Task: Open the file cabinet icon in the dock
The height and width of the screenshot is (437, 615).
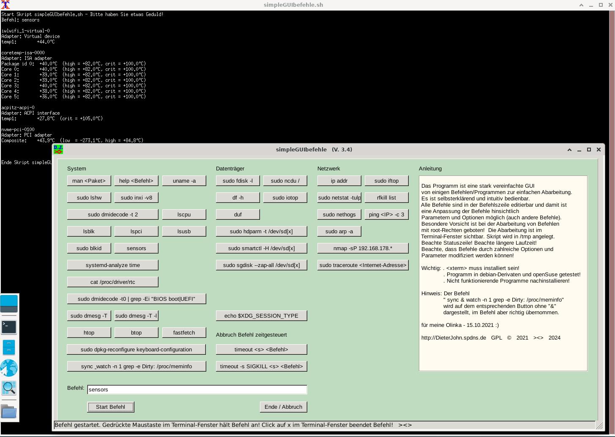Action: (9, 347)
